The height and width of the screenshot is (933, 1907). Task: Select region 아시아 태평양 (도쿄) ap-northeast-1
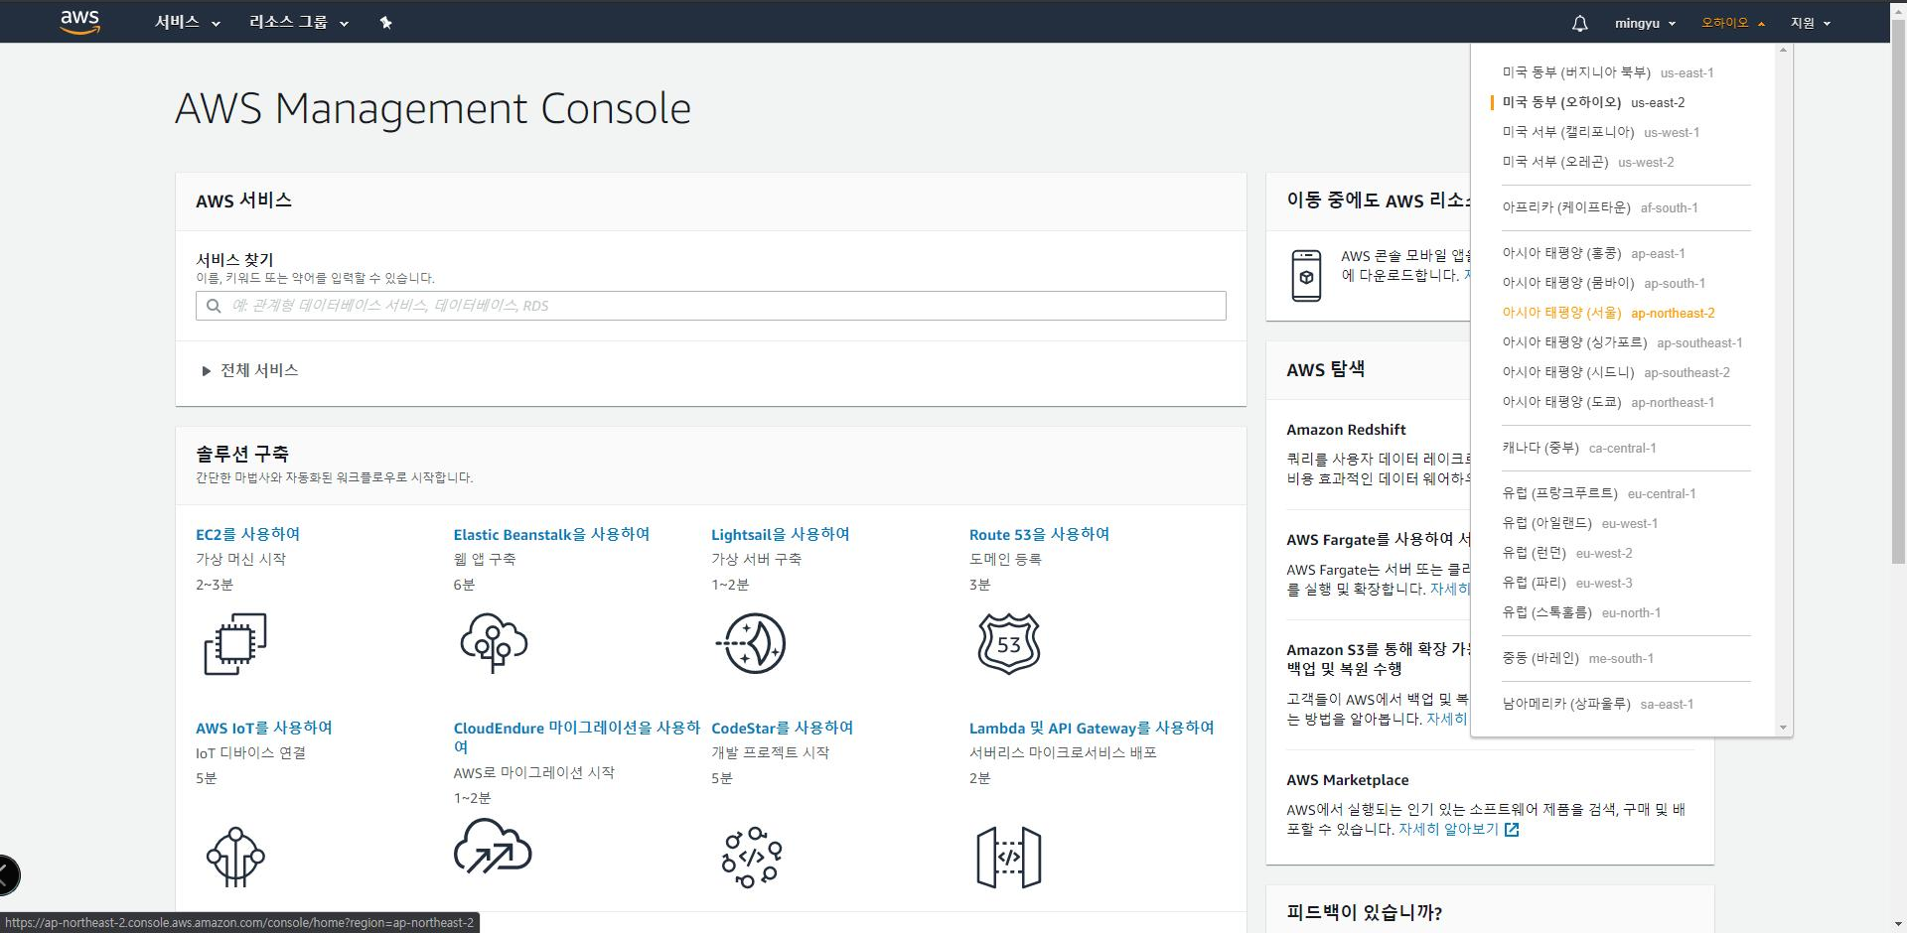point(1608,402)
